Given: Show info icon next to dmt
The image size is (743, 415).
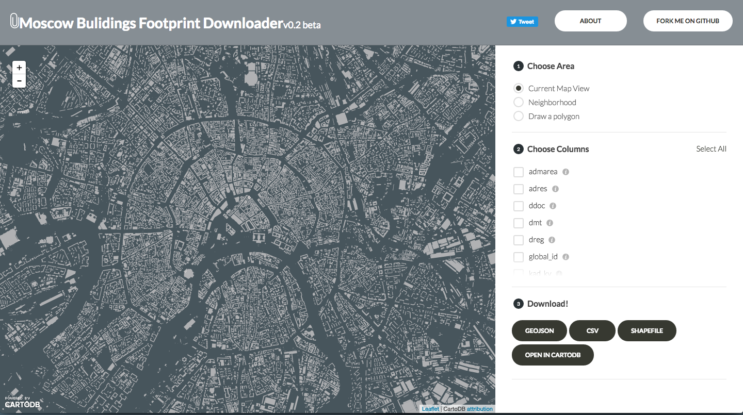Looking at the screenshot, I should click(x=550, y=223).
